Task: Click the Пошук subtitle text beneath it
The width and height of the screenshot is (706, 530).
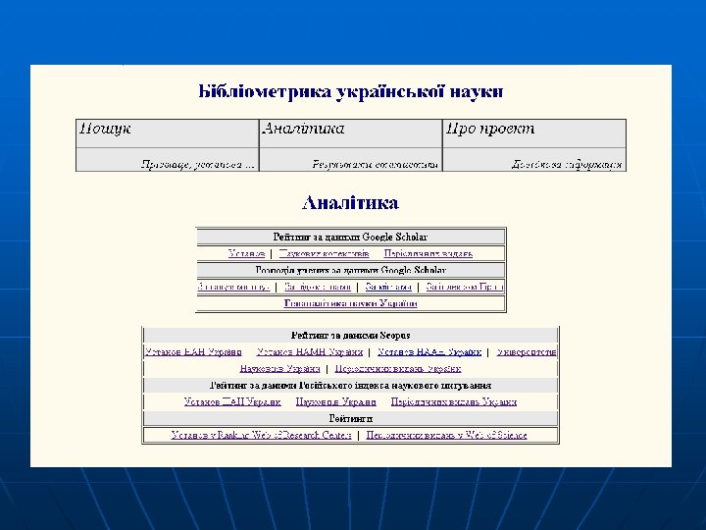Action: point(198,165)
